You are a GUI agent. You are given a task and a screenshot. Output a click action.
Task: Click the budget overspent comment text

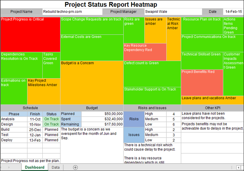[x=89, y=133]
